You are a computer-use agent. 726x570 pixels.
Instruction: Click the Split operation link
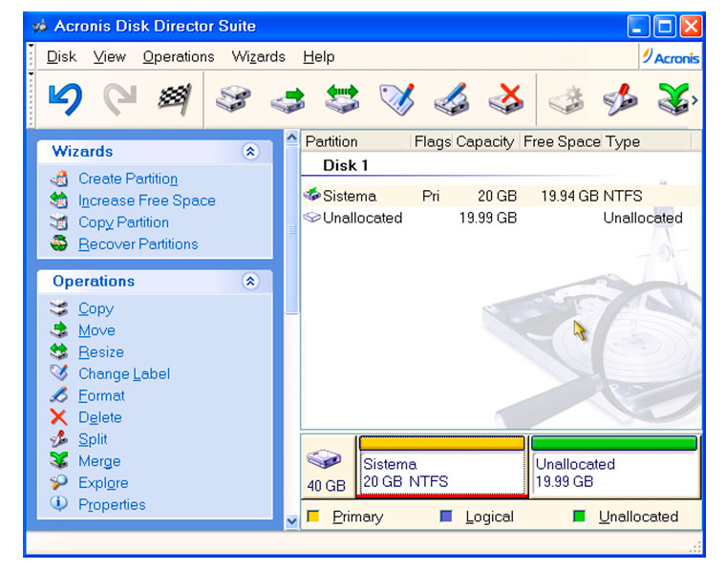(x=93, y=439)
